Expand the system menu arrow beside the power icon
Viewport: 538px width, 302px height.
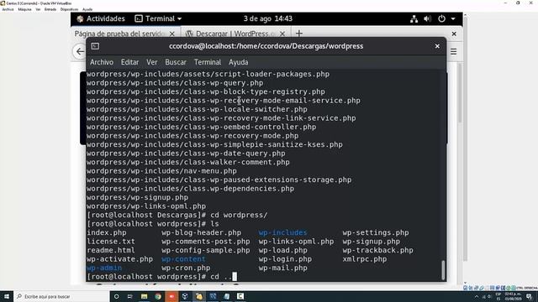click(x=453, y=18)
